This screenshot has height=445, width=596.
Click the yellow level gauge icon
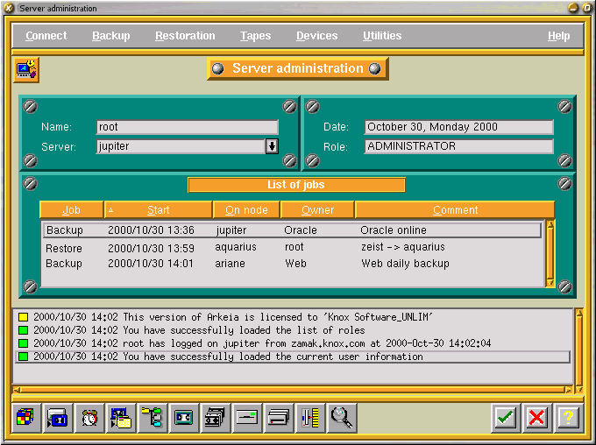click(x=310, y=418)
